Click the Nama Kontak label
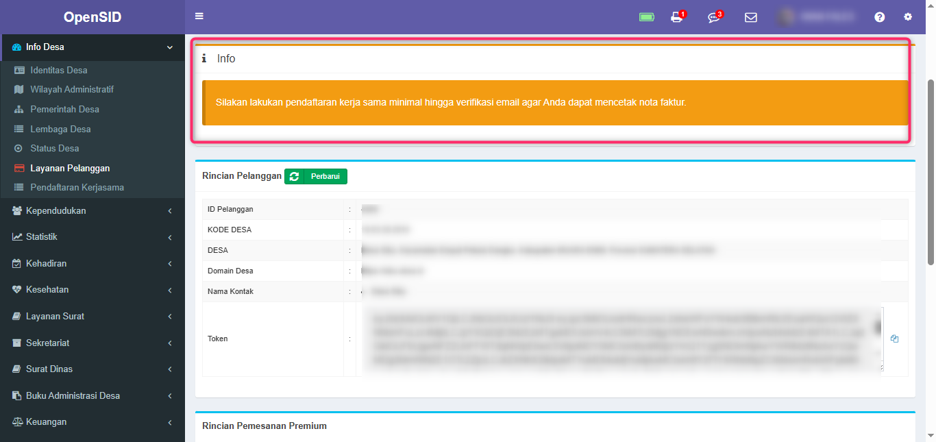Image resolution: width=936 pixels, height=442 pixels. click(230, 291)
